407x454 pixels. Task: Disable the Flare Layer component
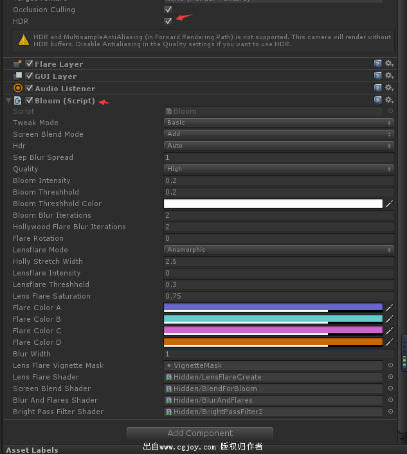[29, 64]
